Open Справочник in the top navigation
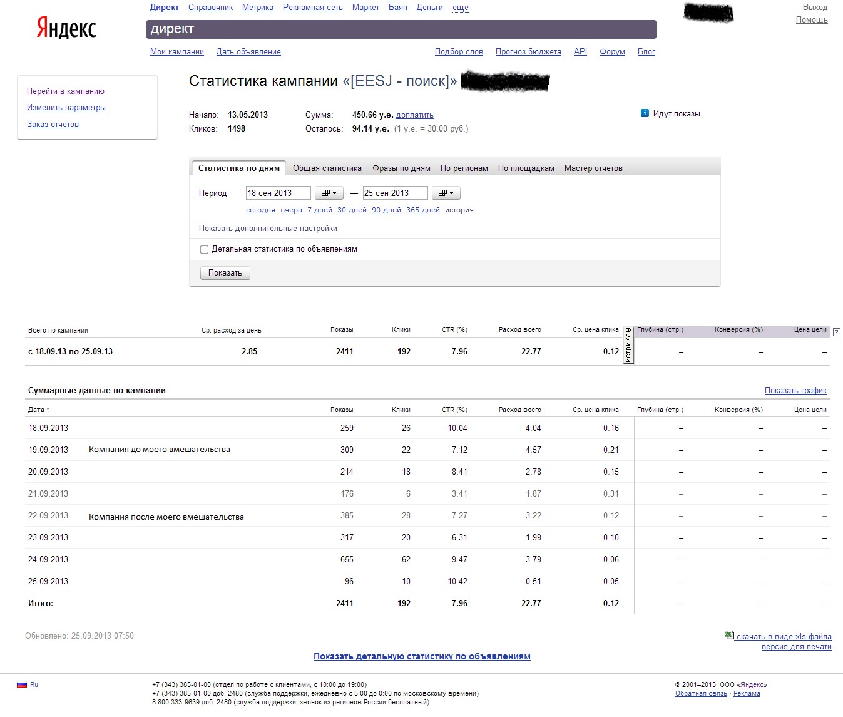 (210, 8)
